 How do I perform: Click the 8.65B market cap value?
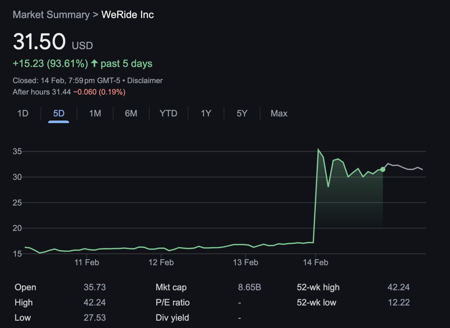pyautogui.click(x=249, y=287)
